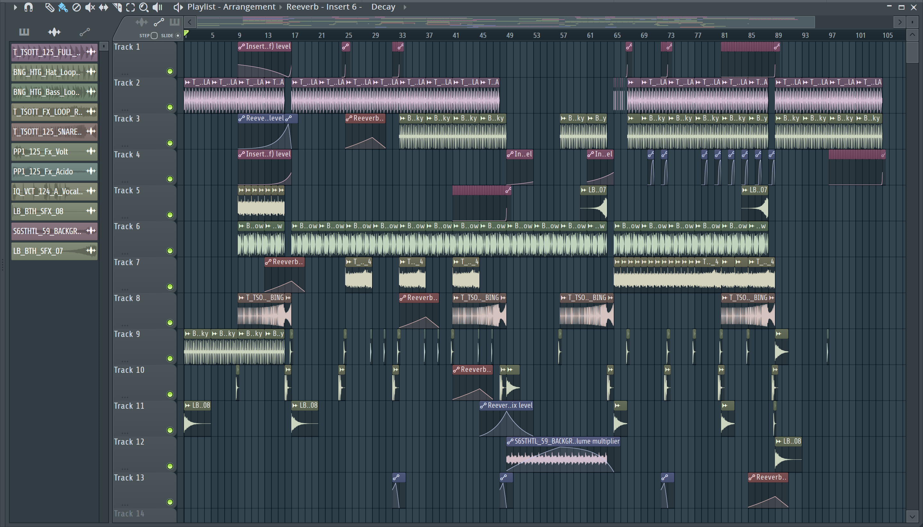Viewport: 923px width, 527px height.
Task: Open menu of Reever..ix level clip on Track 11
Action: 483,406
